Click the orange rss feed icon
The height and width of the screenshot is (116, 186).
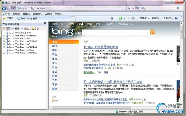53,100
